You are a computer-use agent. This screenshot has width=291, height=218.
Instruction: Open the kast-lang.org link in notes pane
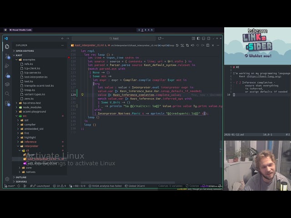264,76
